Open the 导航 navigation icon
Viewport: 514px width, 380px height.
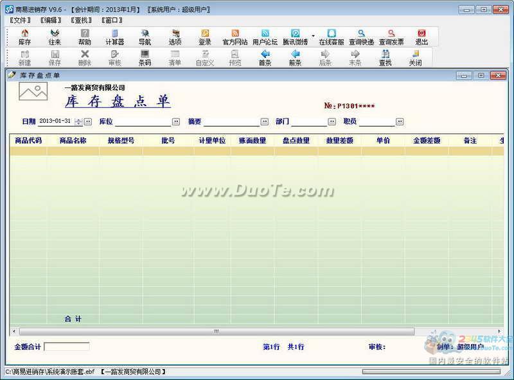coord(145,37)
